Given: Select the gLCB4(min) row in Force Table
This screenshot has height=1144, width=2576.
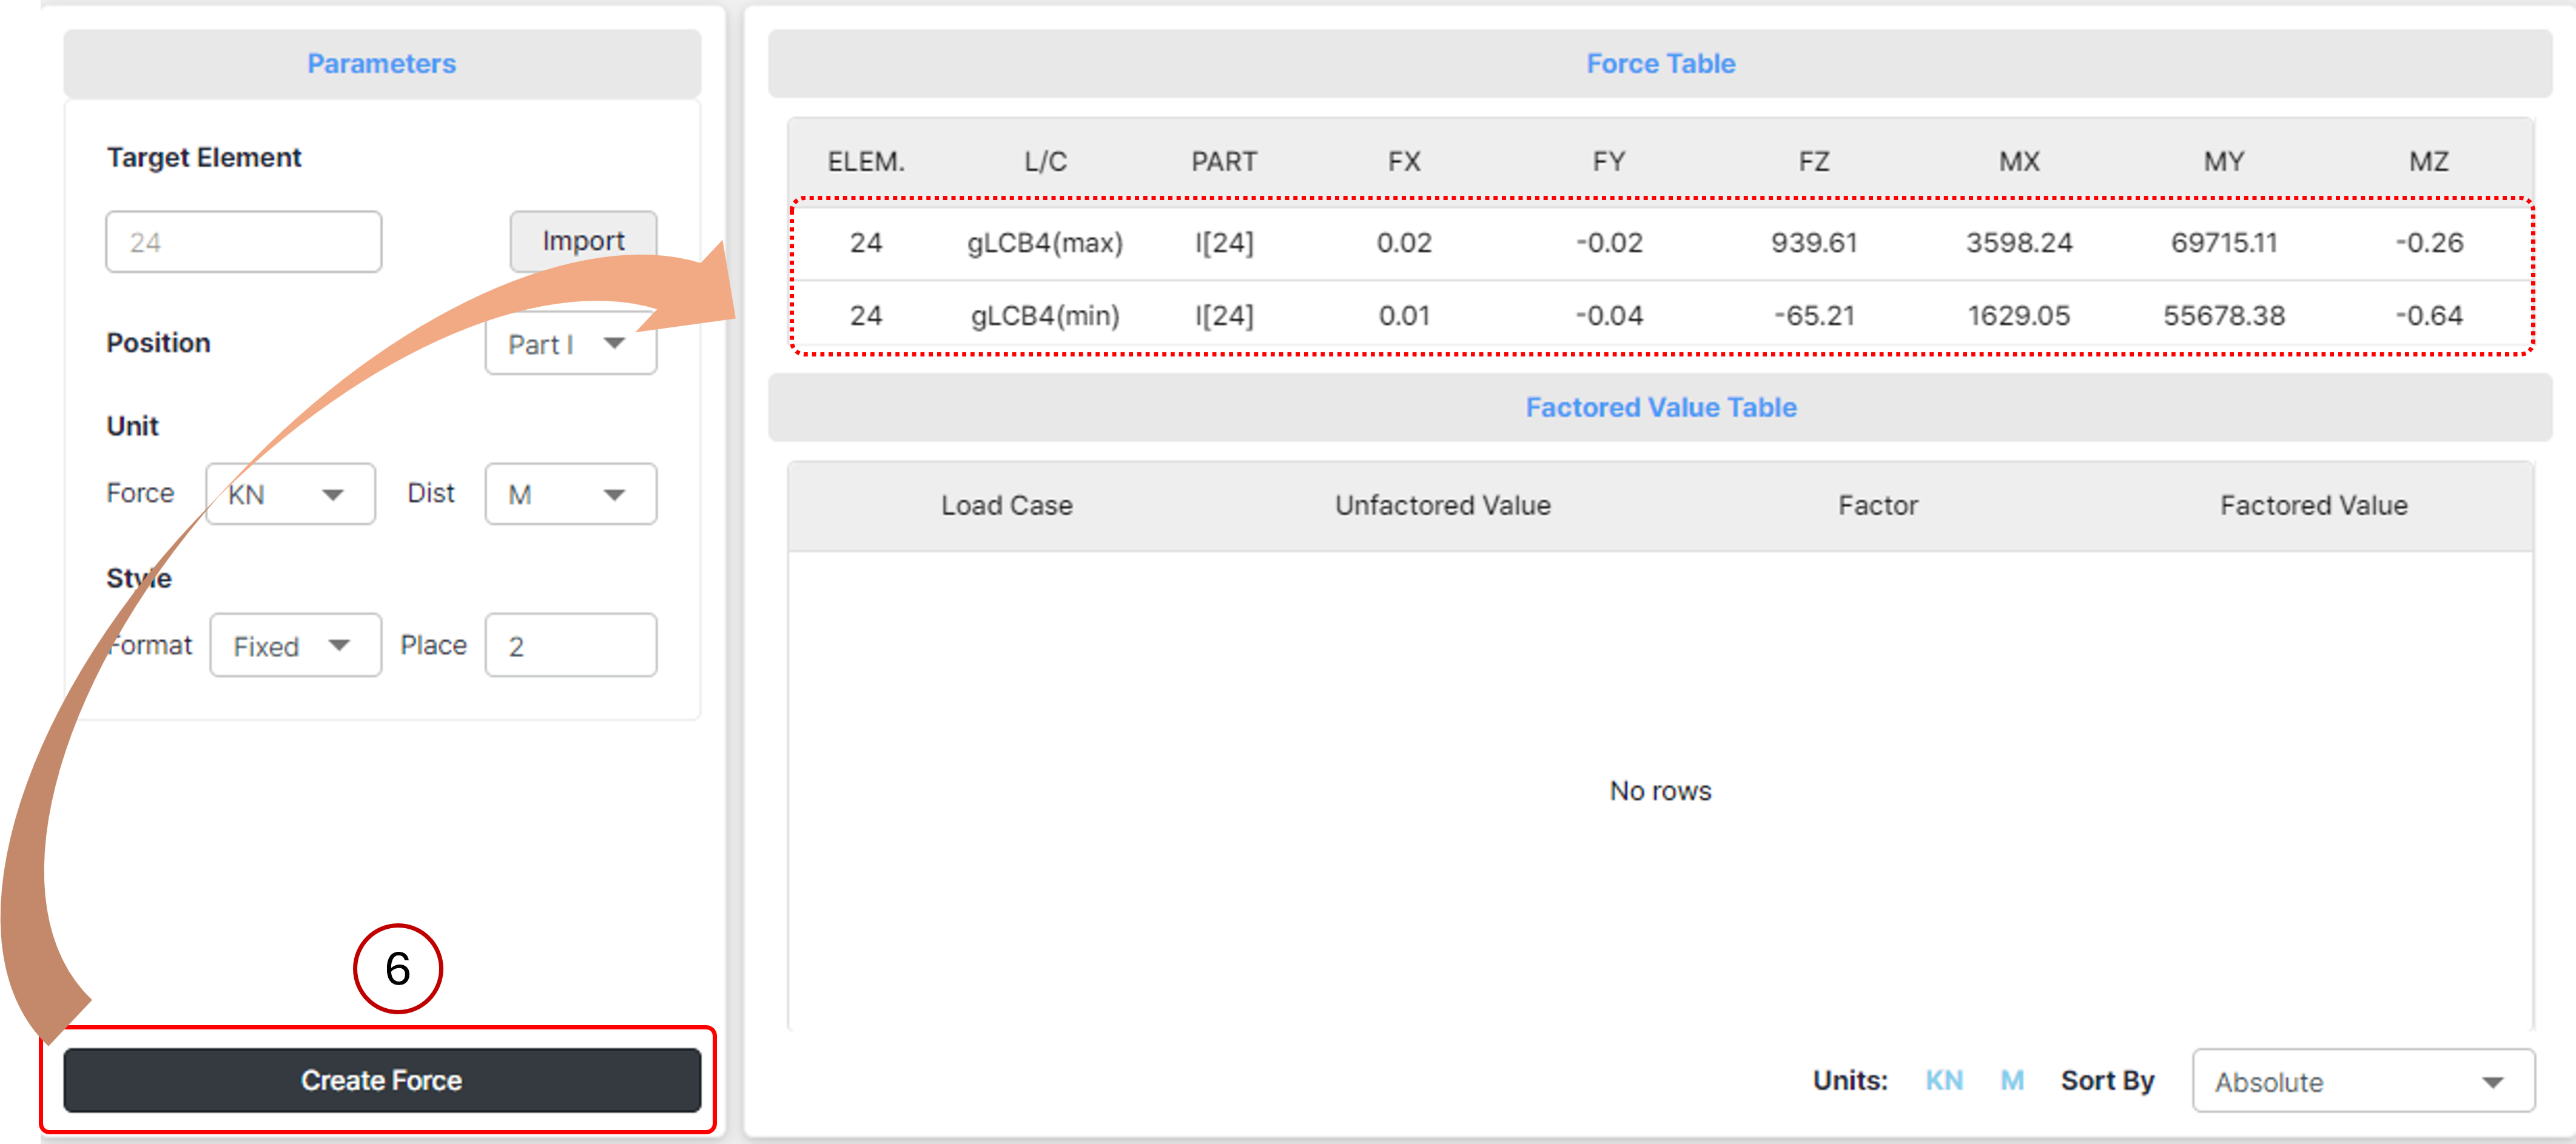Looking at the screenshot, I should [x=1661, y=316].
